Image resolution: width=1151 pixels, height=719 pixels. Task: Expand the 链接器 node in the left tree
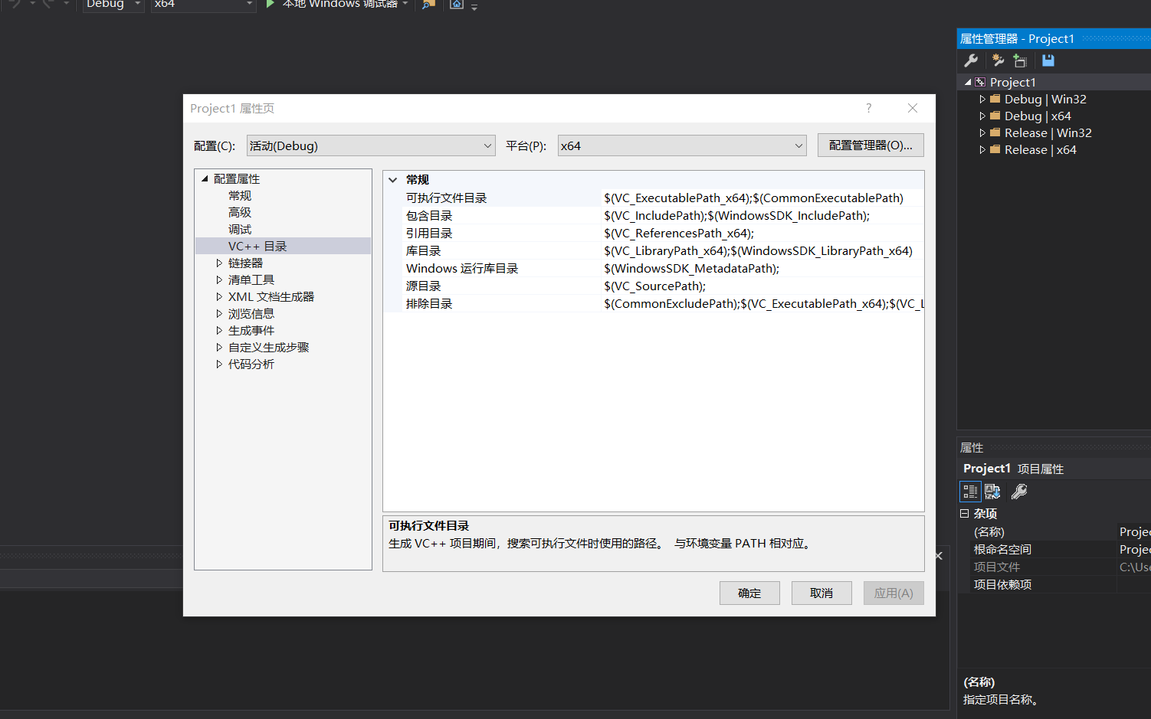tap(220, 263)
